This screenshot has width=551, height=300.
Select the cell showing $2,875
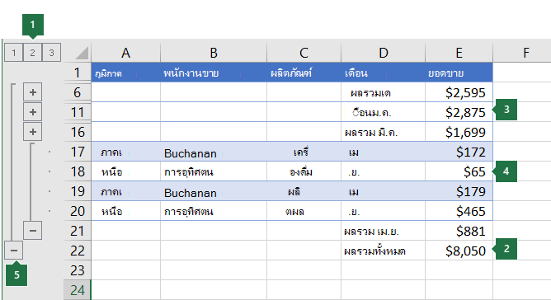click(x=459, y=112)
